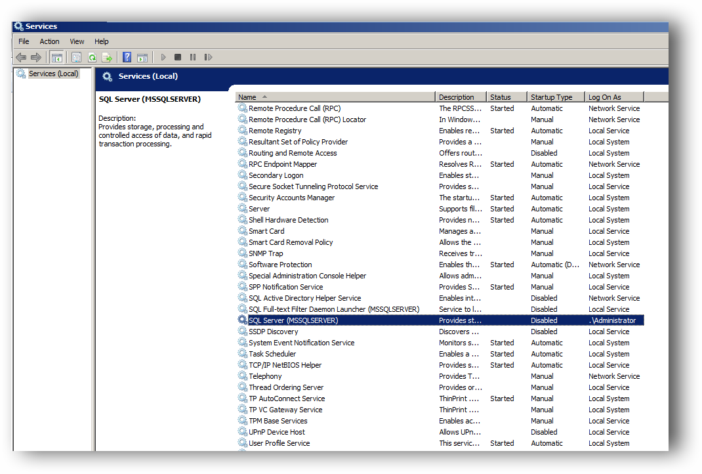
Task: Click the gear icon next to Task Scheduler
Action: [x=242, y=353]
